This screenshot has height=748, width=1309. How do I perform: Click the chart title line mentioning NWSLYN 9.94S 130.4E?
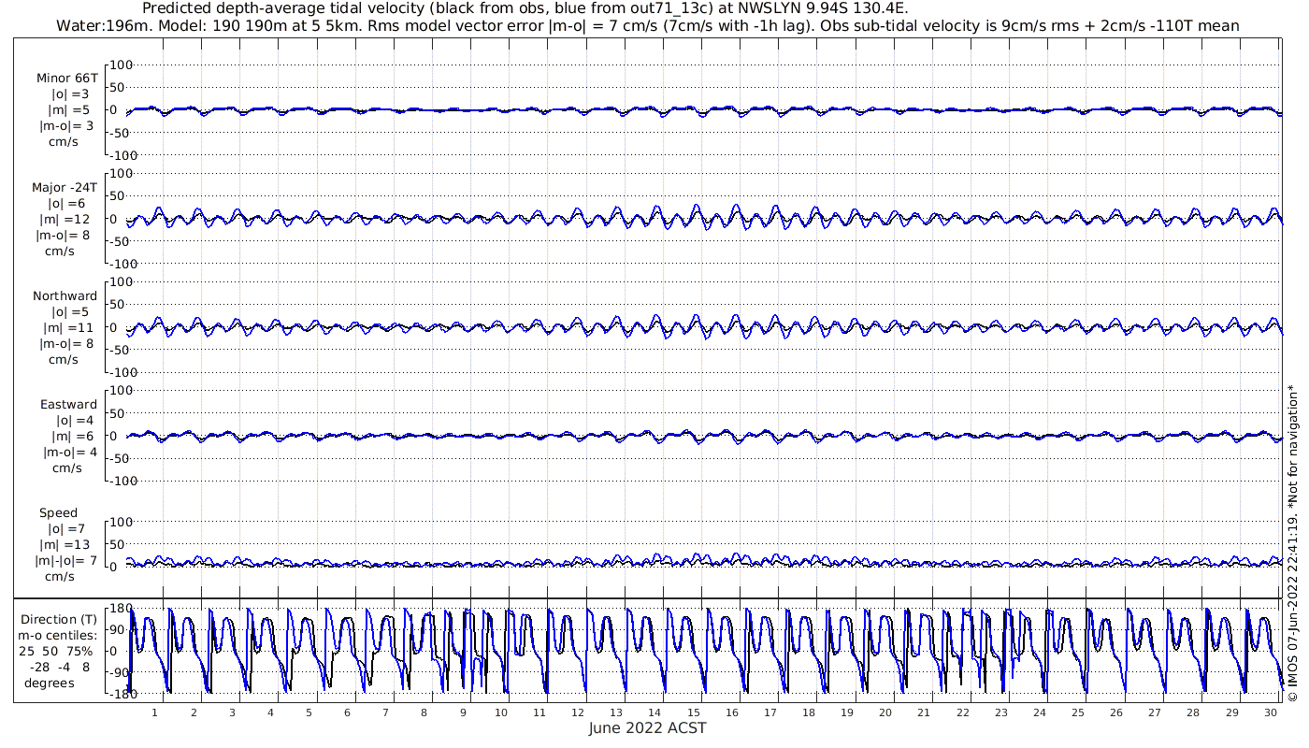(x=525, y=8)
